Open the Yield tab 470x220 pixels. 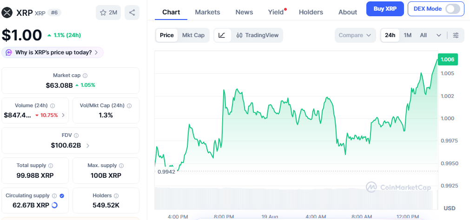(276, 12)
